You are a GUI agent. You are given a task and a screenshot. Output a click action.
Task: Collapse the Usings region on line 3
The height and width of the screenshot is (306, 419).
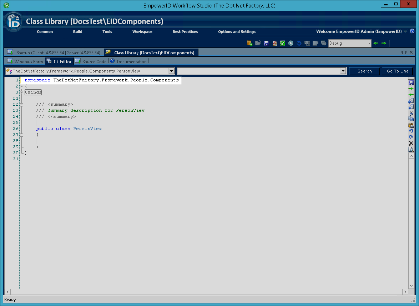[x=21, y=92]
